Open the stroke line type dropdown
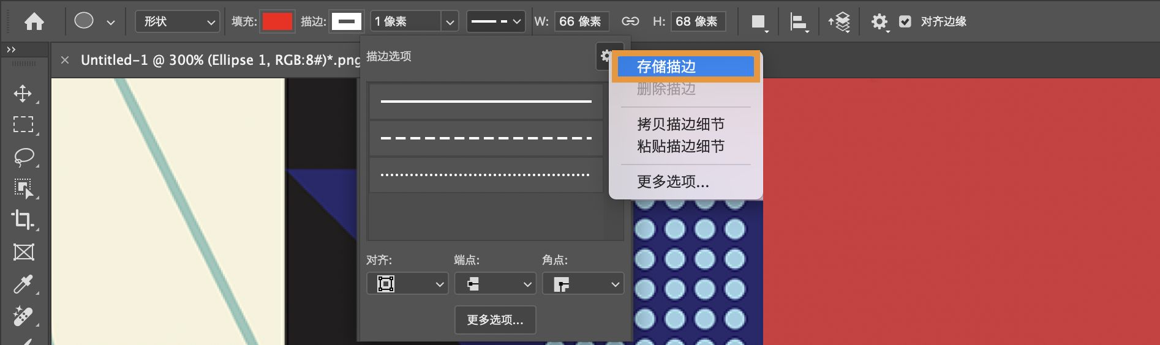Viewport: 1160px width, 345px height. pyautogui.click(x=496, y=22)
